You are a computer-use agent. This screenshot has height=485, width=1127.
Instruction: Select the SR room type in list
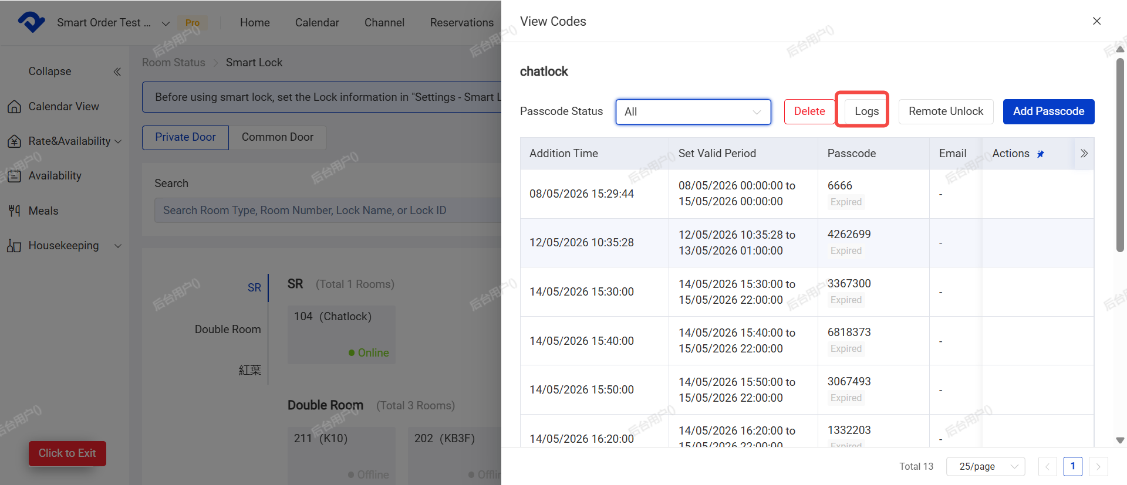click(x=254, y=288)
